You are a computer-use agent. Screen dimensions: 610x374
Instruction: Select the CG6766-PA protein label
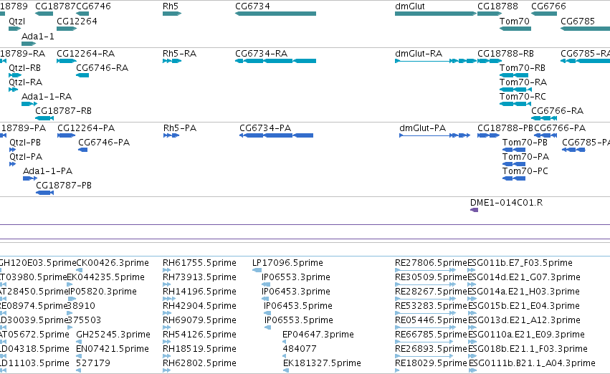(x=560, y=128)
